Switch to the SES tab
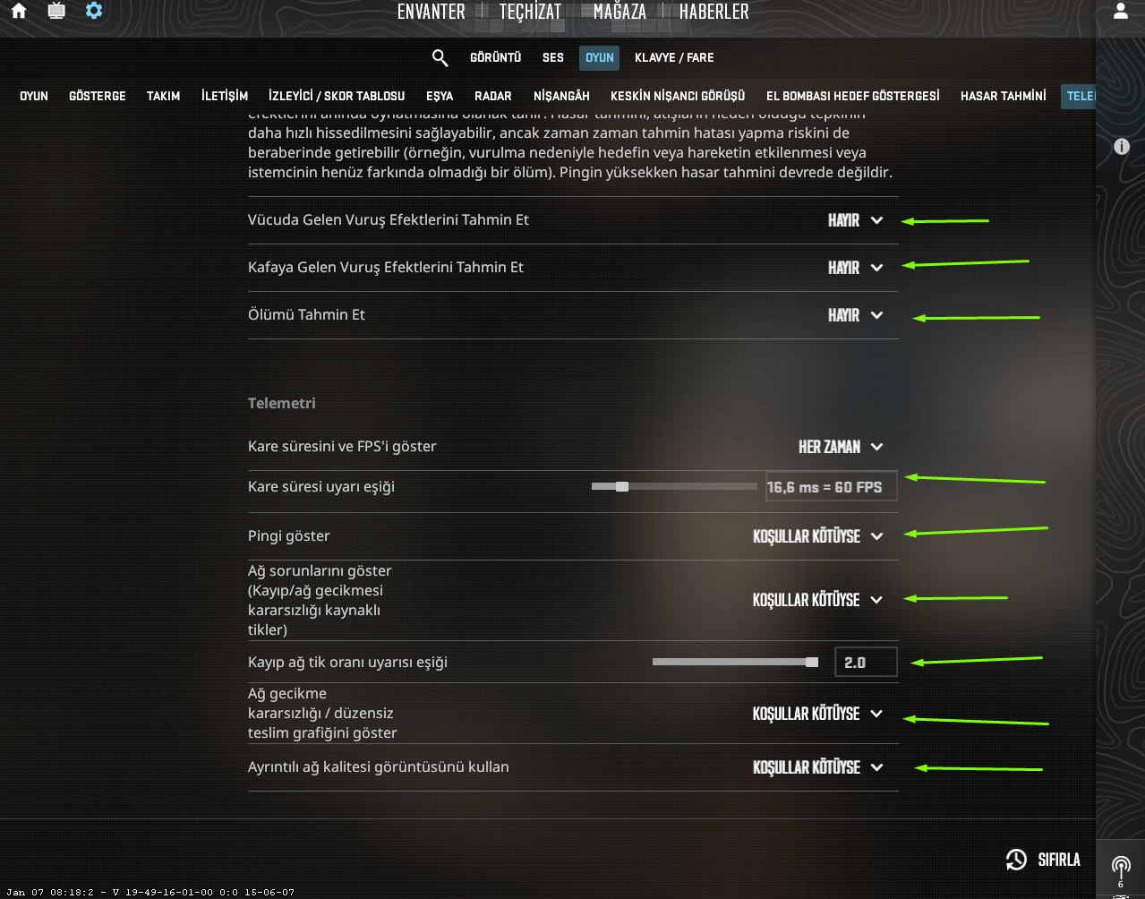Viewport: 1145px width, 899px height. (552, 57)
